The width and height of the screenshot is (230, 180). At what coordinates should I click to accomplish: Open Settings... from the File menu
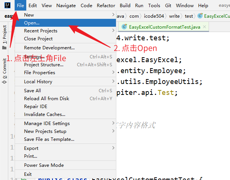click(34, 57)
